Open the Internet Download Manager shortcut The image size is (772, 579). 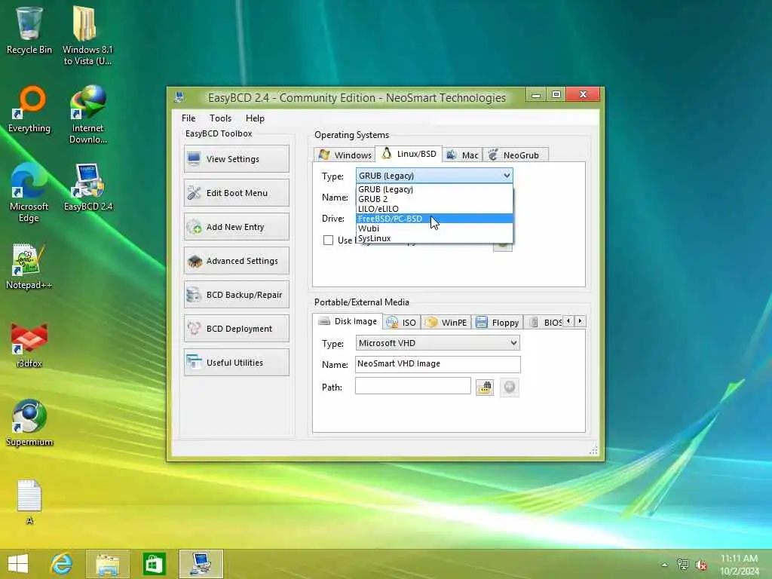click(x=87, y=115)
